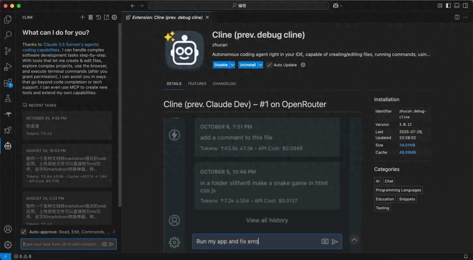
Task: Open the Accounts menu in activity bar
Action: coord(8,229)
